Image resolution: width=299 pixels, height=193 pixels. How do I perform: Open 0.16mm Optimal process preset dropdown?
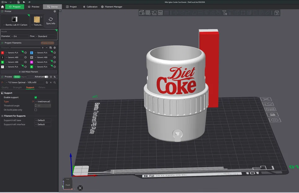pyautogui.click(x=24, y=82)
